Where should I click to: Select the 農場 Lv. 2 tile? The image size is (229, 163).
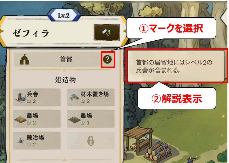point(37,119)
